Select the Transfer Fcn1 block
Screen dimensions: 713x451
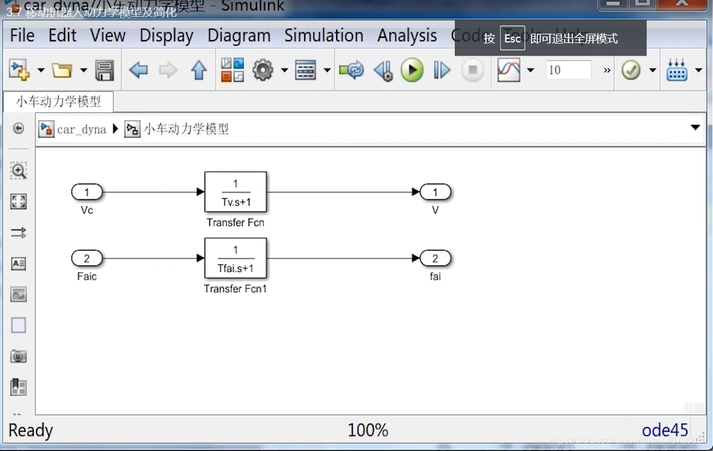pos(236,258)
